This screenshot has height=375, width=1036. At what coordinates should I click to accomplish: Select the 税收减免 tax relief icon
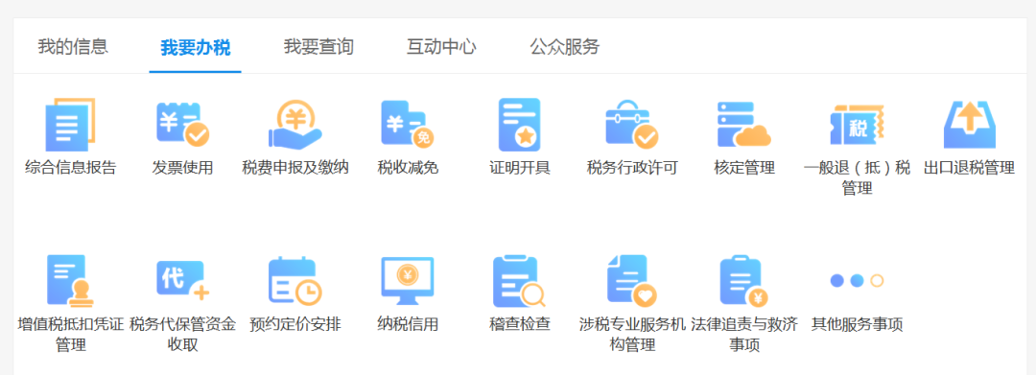[407, 124]
